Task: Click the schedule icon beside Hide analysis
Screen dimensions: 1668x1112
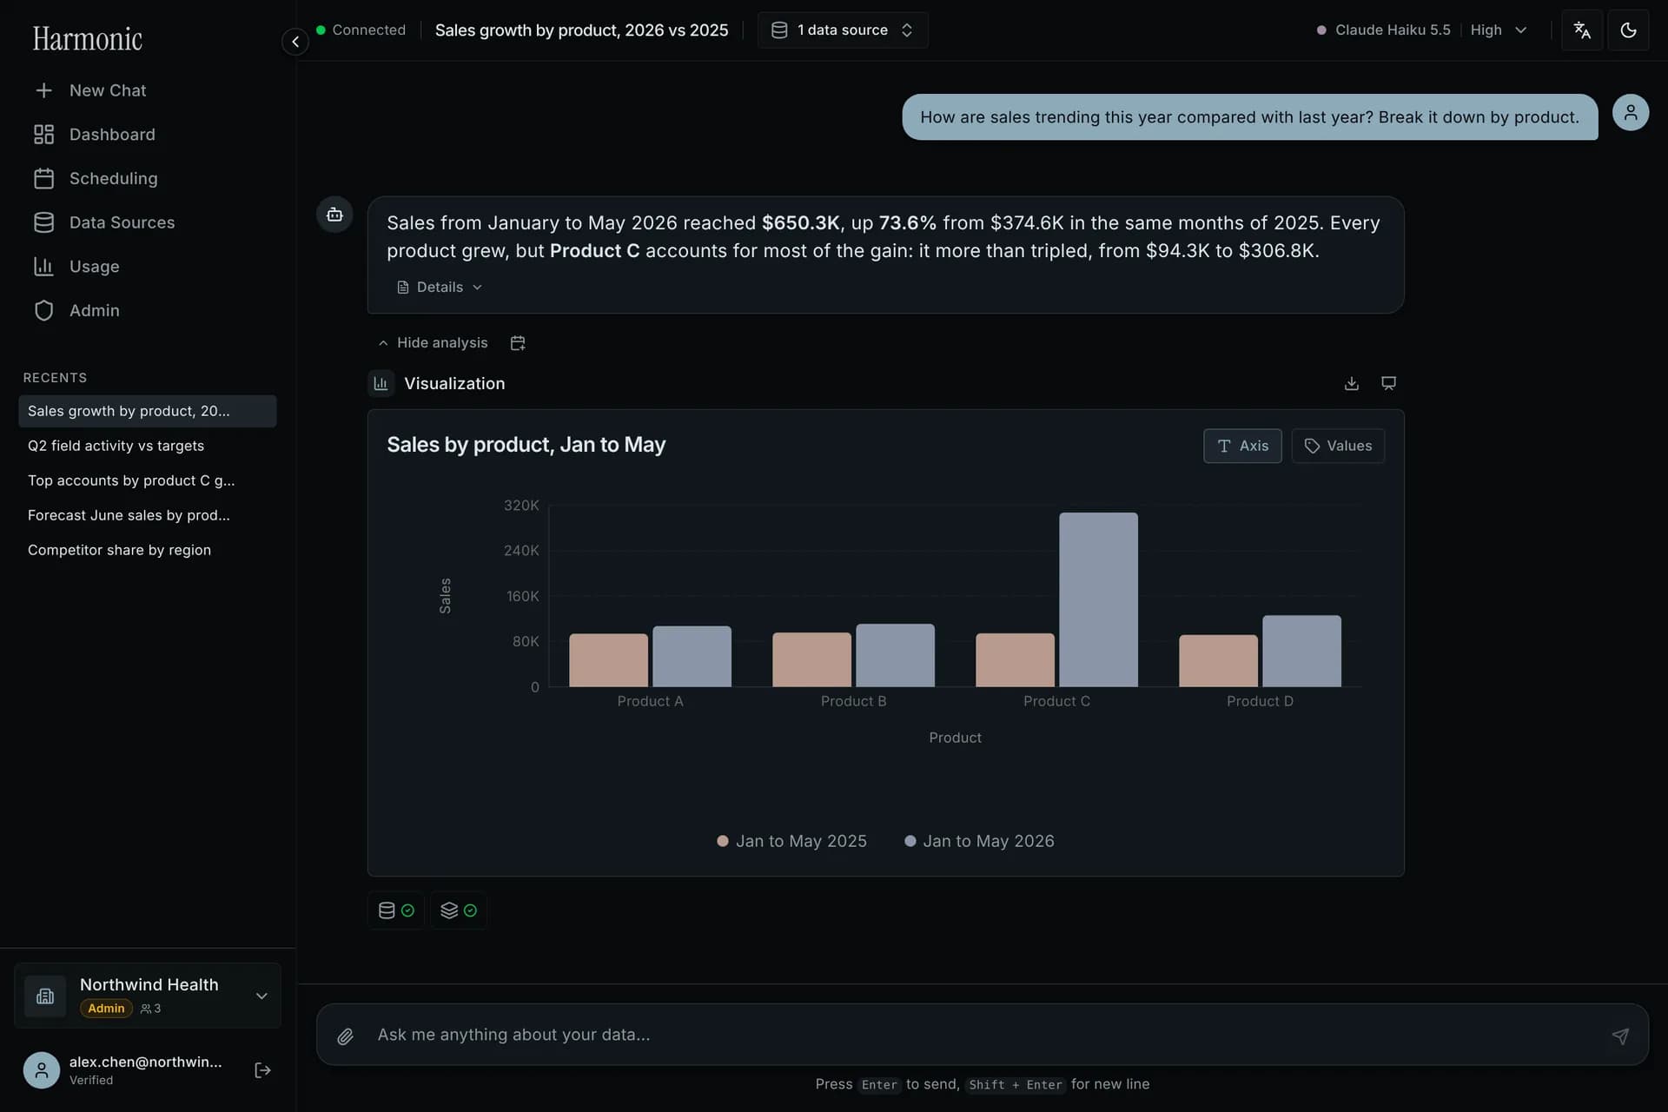Action: coord(518,343)
